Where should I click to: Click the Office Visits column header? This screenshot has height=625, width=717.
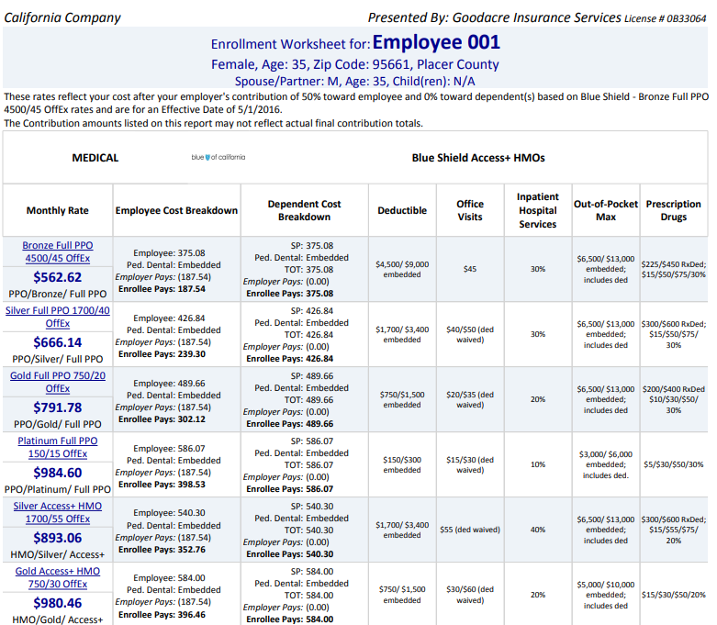[x=470, y=210]
